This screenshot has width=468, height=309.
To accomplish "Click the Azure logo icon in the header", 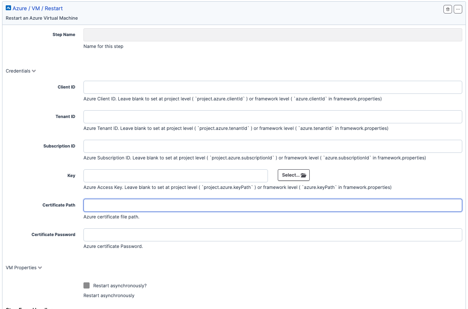I will [8, 8].
